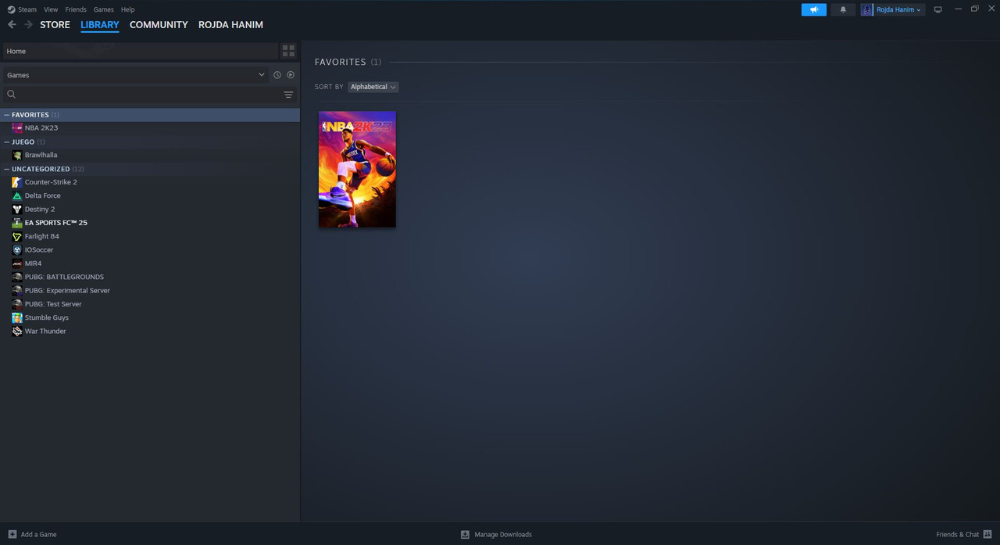Open the Games type dropdown
Screen dimensions: 1000x545
point(136,75)
